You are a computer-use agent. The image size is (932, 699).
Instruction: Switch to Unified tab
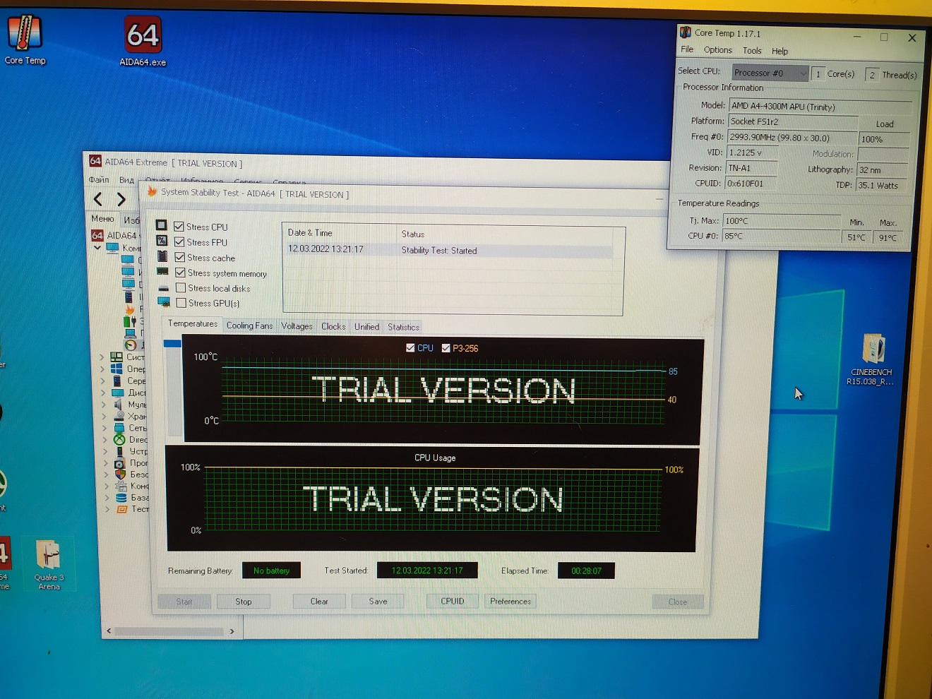[x=366, y=326]
